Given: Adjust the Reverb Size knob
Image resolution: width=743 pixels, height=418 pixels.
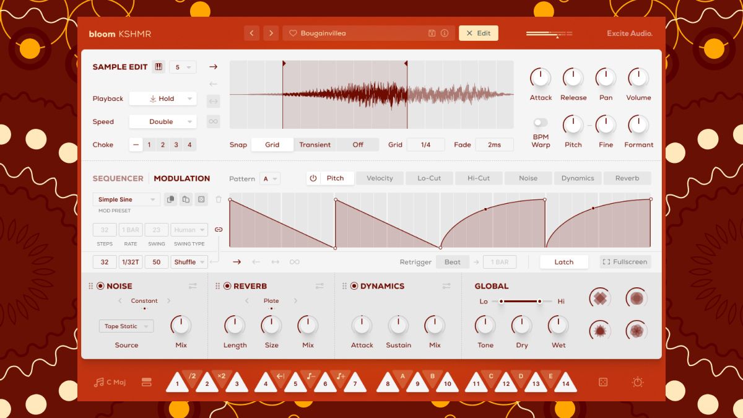Looking at the screenshot, I should coord(271,326).
